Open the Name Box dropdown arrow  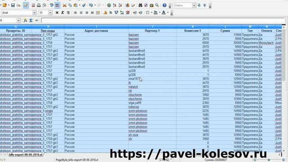pyautogui.click(x=18, y=20)
